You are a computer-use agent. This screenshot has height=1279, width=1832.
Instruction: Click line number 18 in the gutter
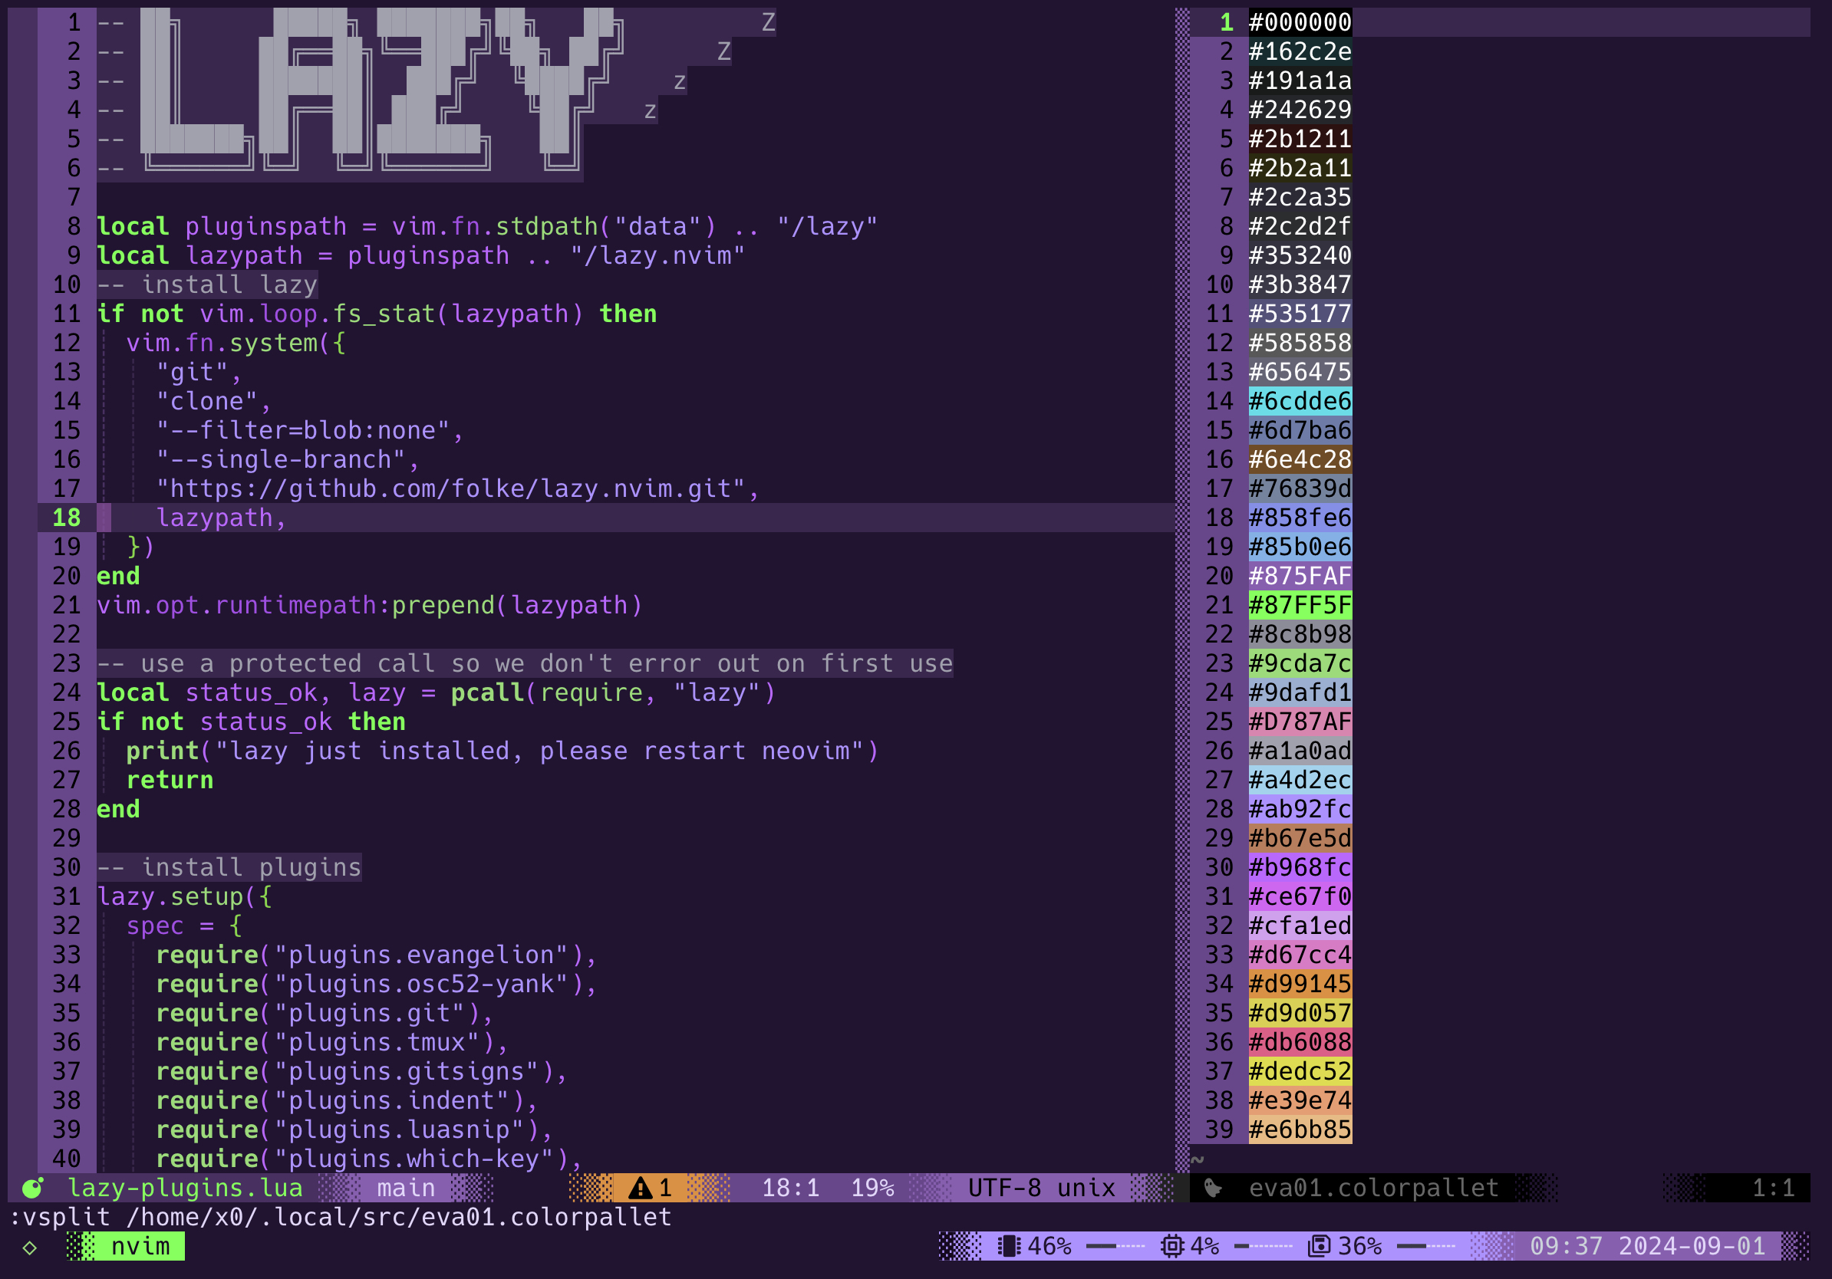[x=67, y=518]
